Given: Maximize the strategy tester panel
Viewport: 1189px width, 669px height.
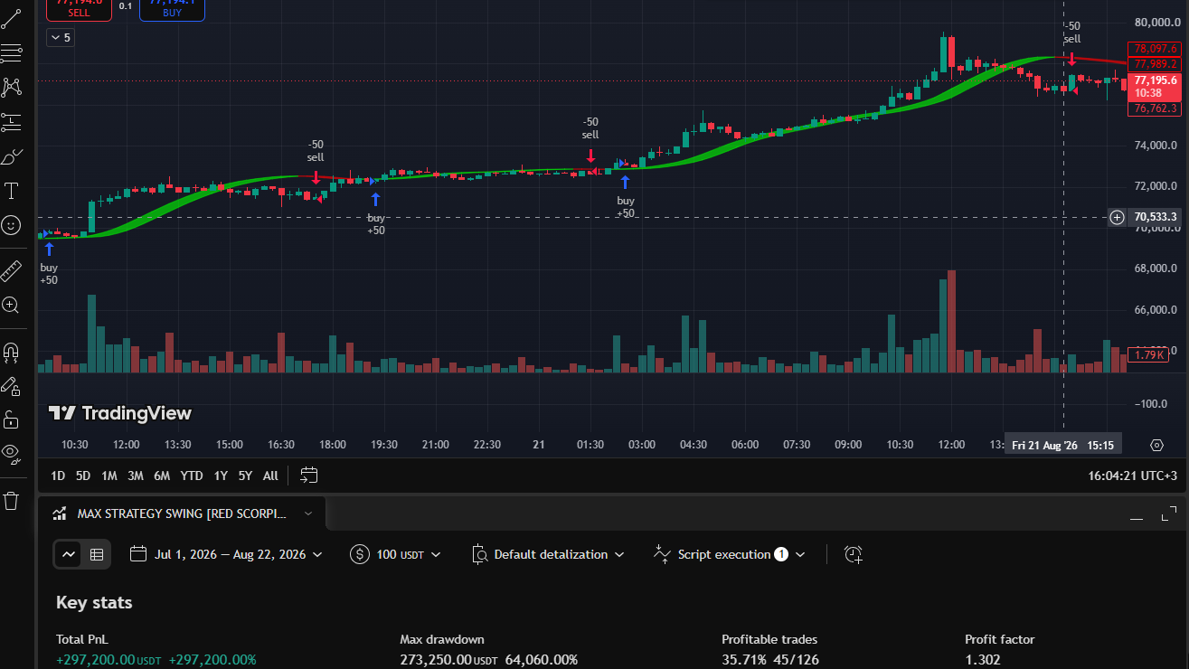Looking at the screenshot, I should tap(1168, 514).
